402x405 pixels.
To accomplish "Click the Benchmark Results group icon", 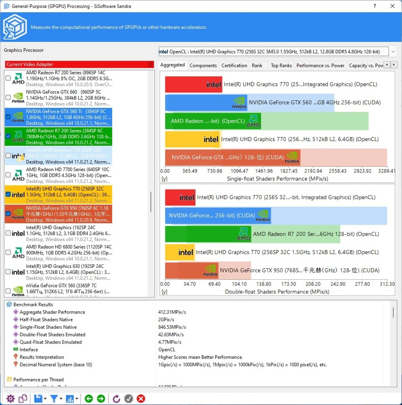I will click(x=9, y=304).
